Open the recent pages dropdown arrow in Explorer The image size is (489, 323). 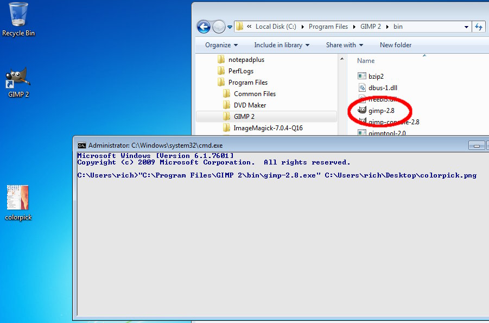(x=230, y=27)
